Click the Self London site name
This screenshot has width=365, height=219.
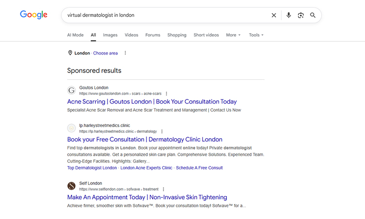click(x=91, y=183)
